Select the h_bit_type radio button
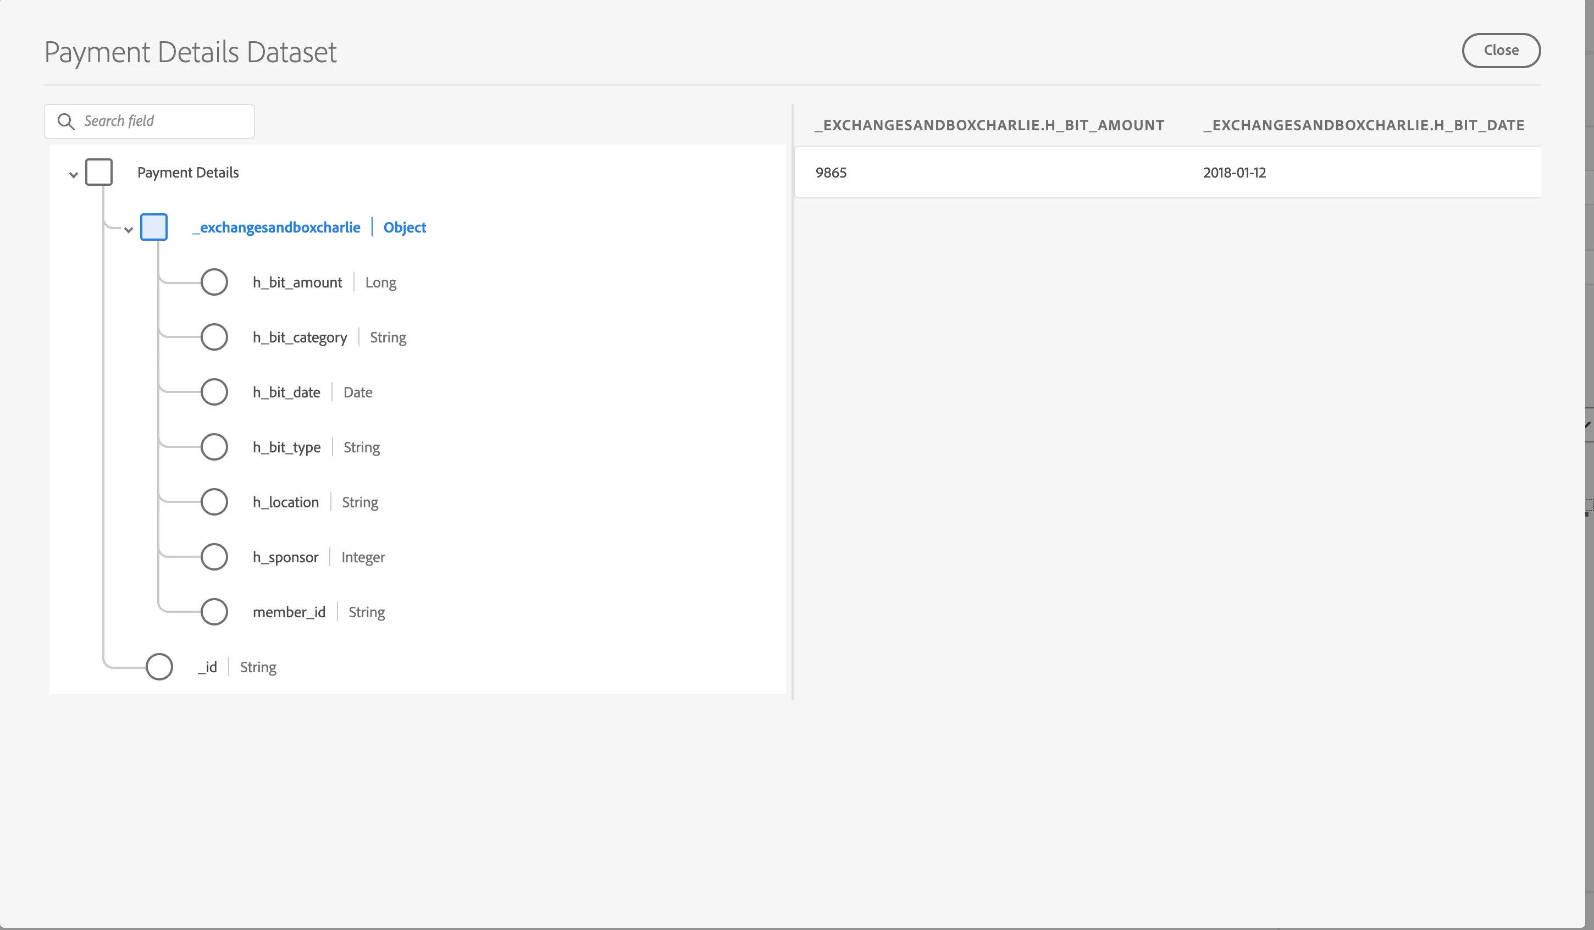This screenshot has width=1594, height=930. pyautogui.click(x=214, y=447)
